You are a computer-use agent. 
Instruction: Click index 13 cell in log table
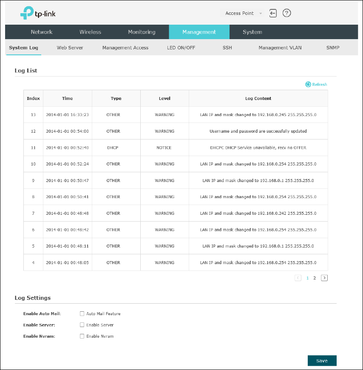click(33, 115)
